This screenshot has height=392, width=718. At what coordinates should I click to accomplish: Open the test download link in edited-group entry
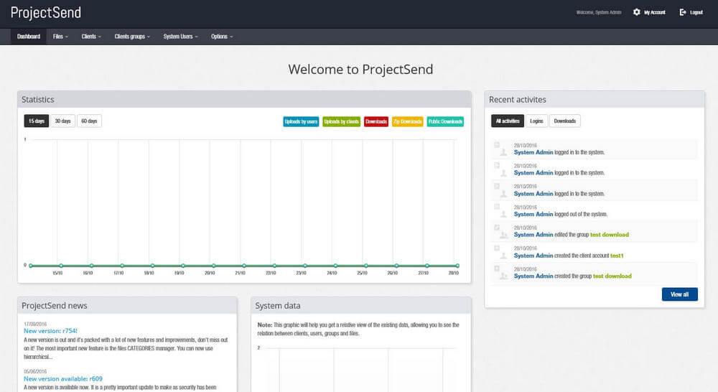click(610, 235)
